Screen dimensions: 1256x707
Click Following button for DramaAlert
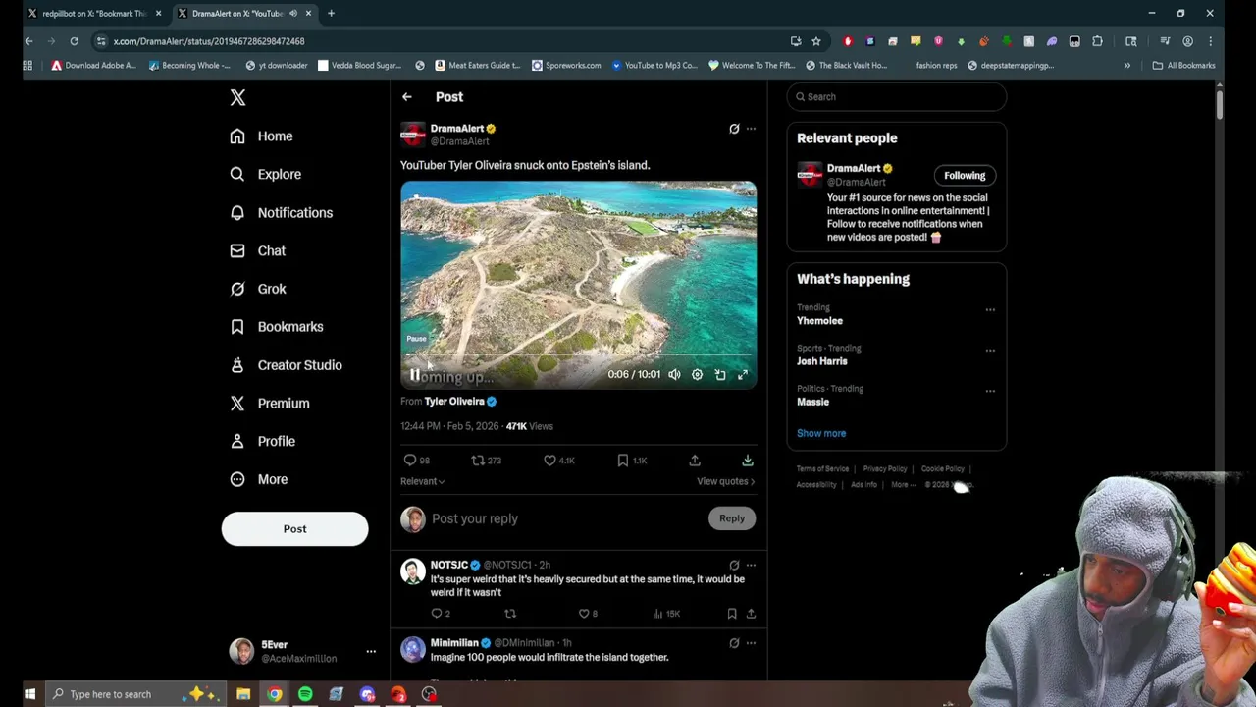tap(965, 176)
